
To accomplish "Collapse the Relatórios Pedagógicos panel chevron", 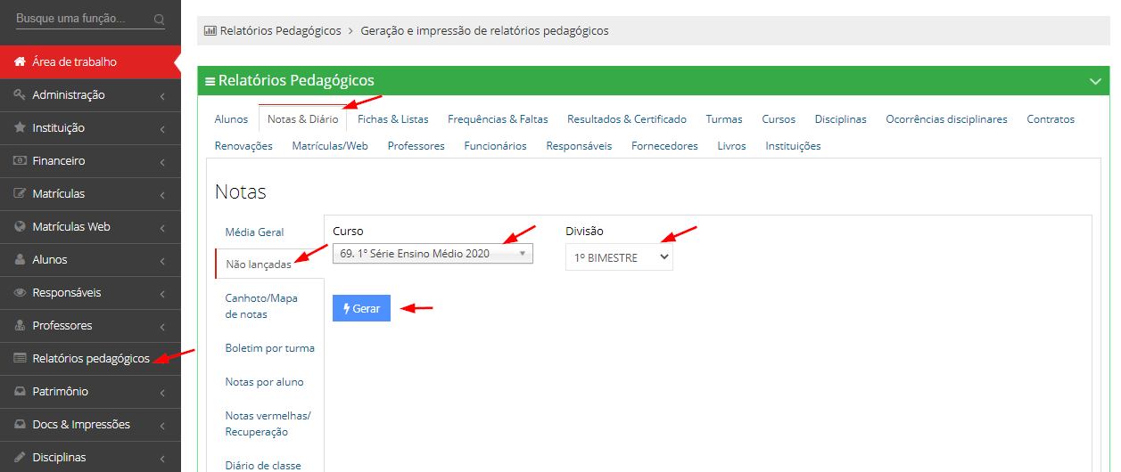I will click(1095, 81).
